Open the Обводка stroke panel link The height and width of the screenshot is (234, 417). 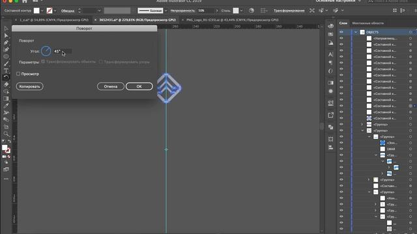click(x=68, y=11)
